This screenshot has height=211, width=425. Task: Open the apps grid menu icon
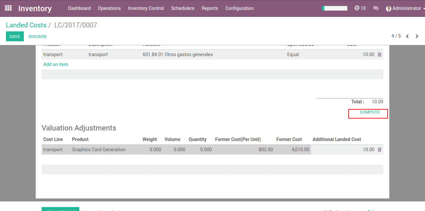point(8,8)
